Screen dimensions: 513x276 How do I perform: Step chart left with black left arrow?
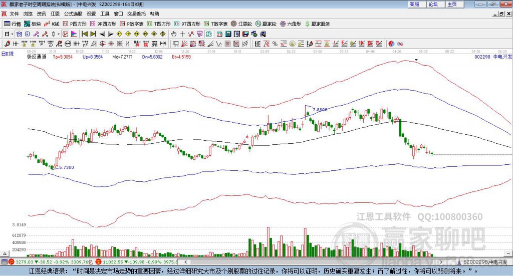(x=102, y=34)
